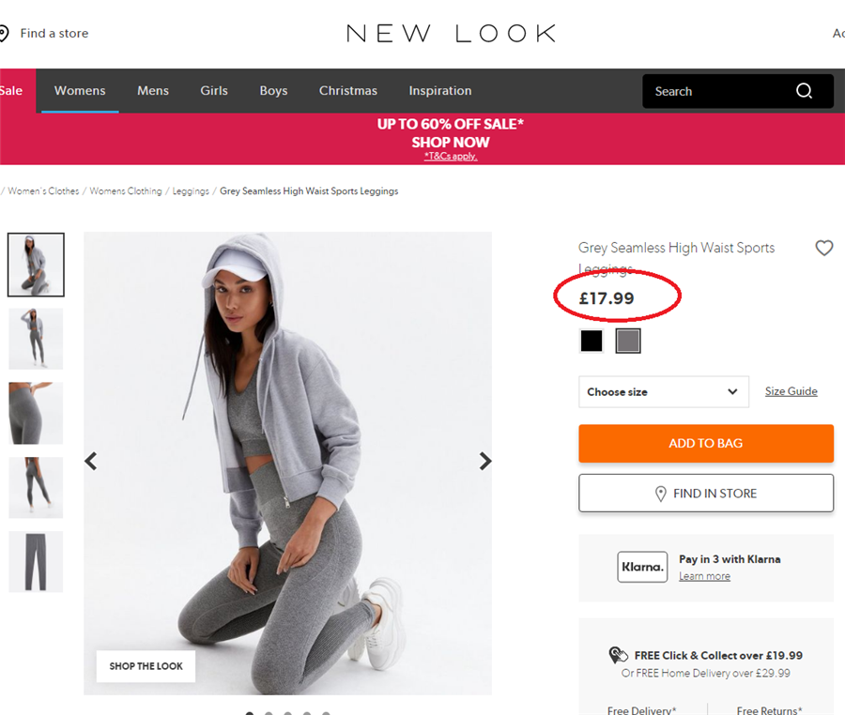Screen dimensions: 845x715
Task: Add leggings to wishlist heart icon
Action: click(824, 248)
